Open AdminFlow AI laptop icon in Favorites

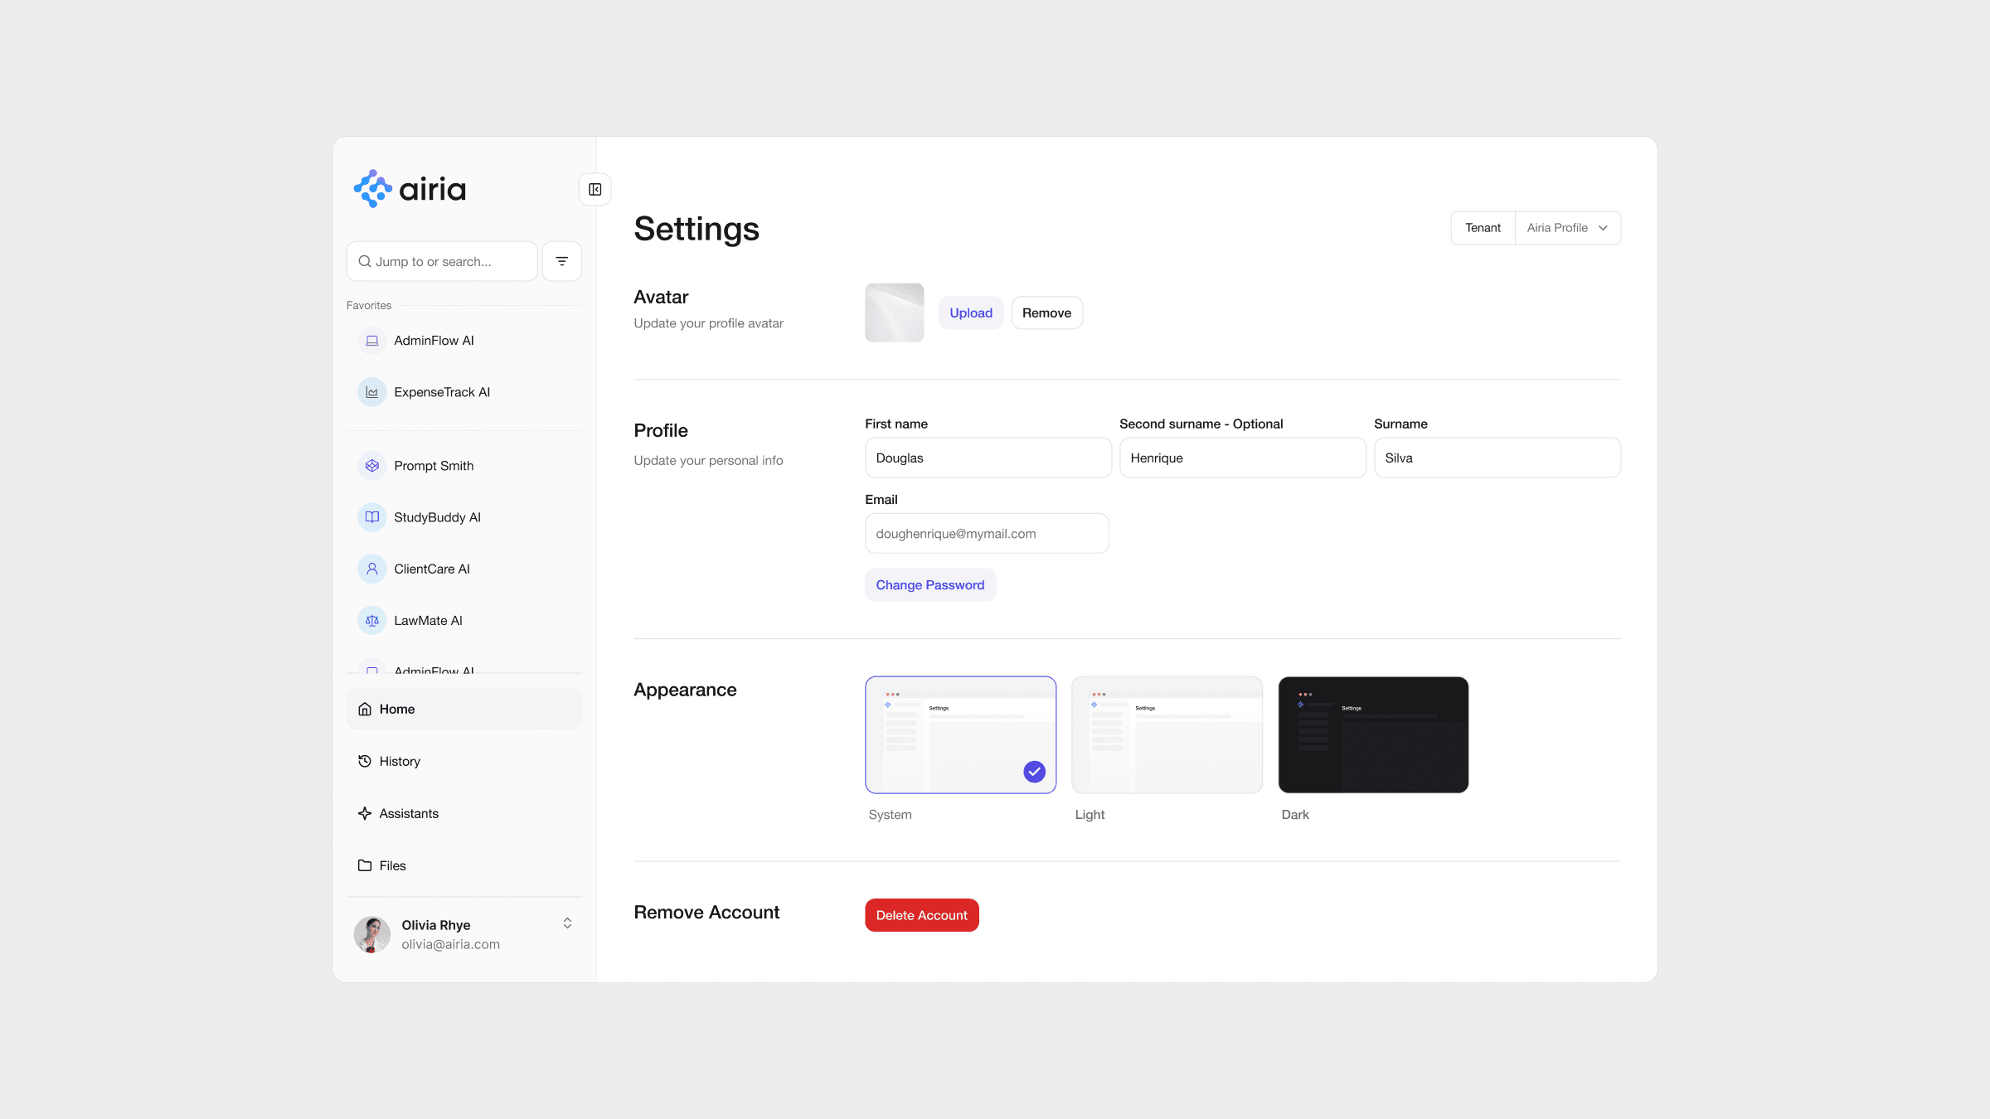[x=372, y=341]
